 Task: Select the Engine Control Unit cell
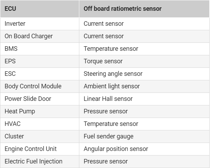point(31,149)
